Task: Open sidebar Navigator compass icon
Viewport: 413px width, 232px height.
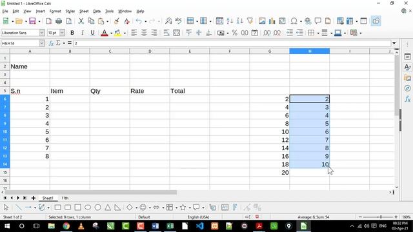Action: [x=407, y=88]
